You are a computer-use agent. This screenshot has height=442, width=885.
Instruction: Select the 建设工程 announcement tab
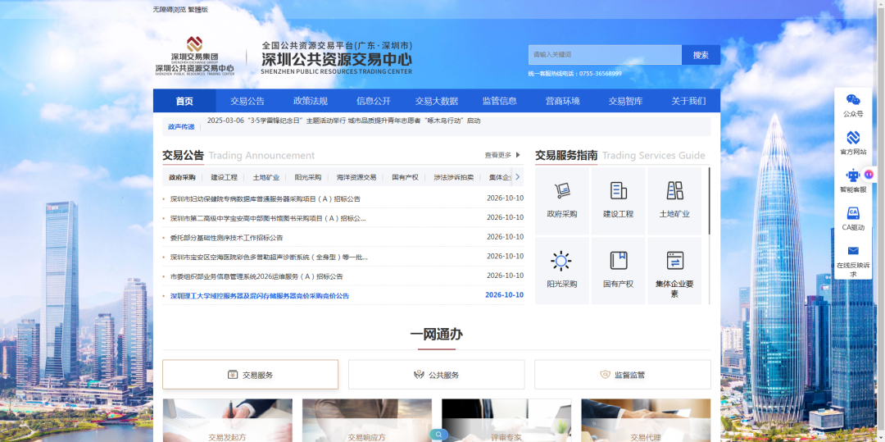224,177
